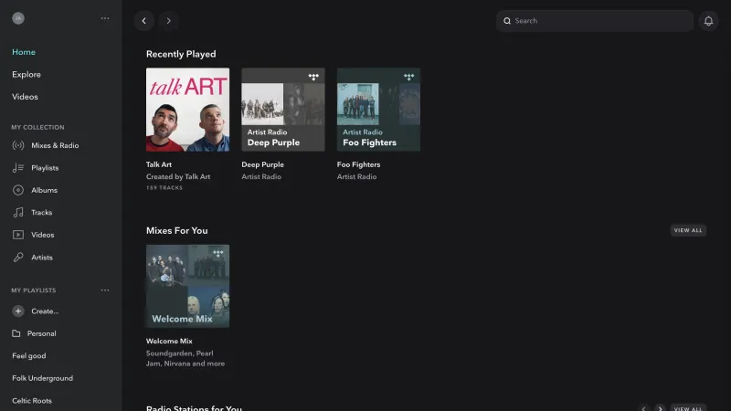Viewport: 731px width, 411px height.
Task: Open the Folk Underground playlist
Action: pyautogui.click(x=42, y=378)
